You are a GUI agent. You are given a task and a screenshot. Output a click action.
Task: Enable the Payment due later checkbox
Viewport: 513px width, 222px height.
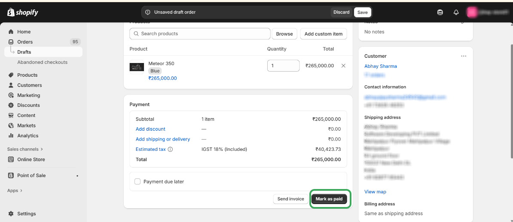click(137, 182)
